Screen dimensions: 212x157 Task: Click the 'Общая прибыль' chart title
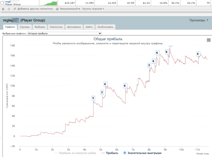pyautogui.click(x=108, y=39)
